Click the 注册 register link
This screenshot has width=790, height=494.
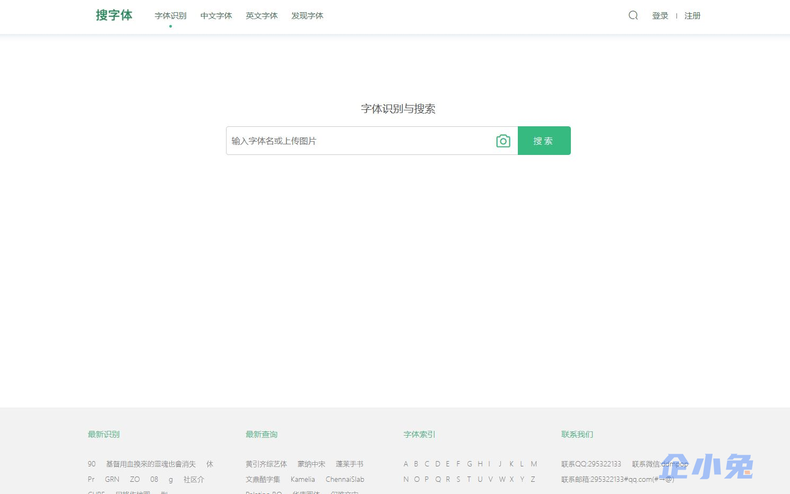click(692, 16)
